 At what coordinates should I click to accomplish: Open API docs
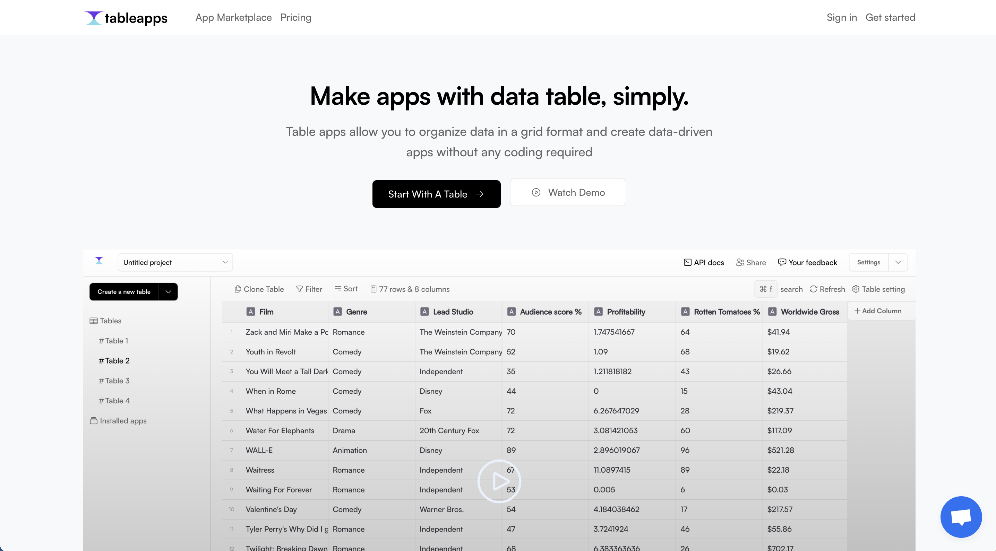coord(704,262)
